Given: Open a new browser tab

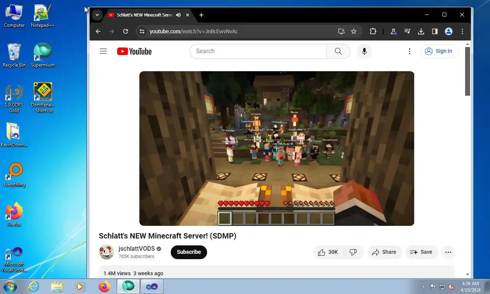Looking at the screenshot, I should tap(201, 15).
